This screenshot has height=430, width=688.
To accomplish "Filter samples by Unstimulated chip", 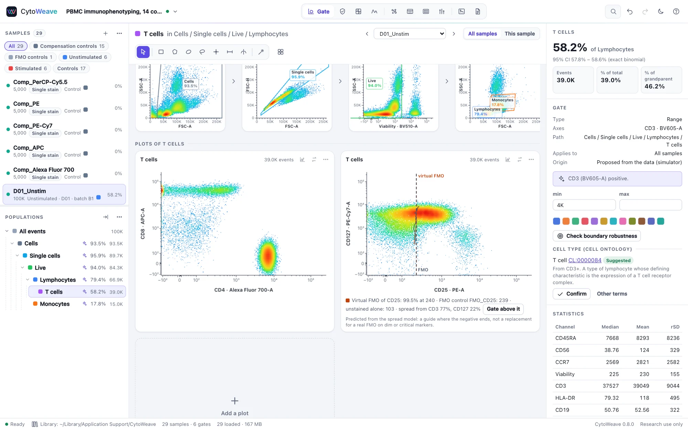I will coord(85,57).
